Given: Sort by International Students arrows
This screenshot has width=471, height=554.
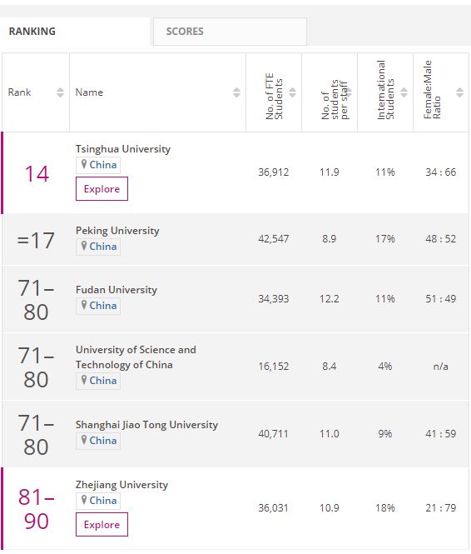Looking at the screenshot, I should point(404,92).
